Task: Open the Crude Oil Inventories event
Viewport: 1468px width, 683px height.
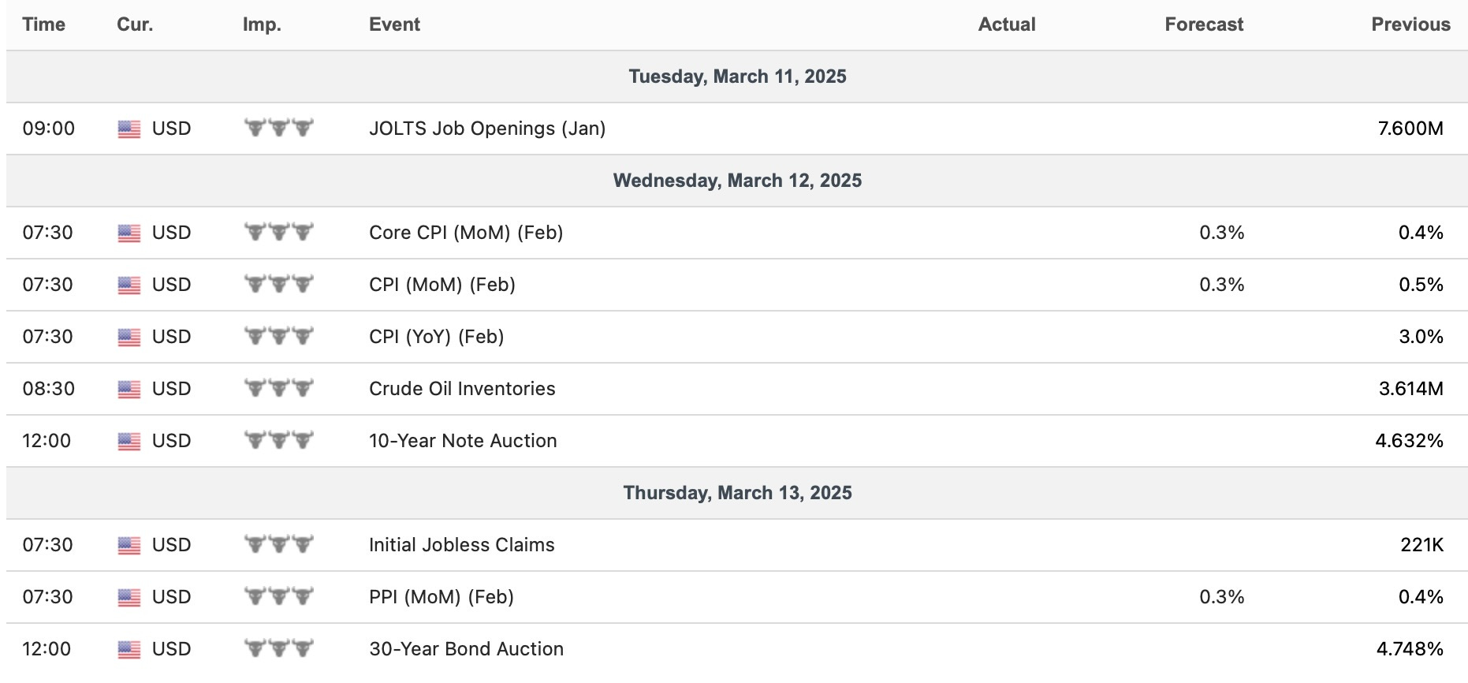Action: [462, 389]
